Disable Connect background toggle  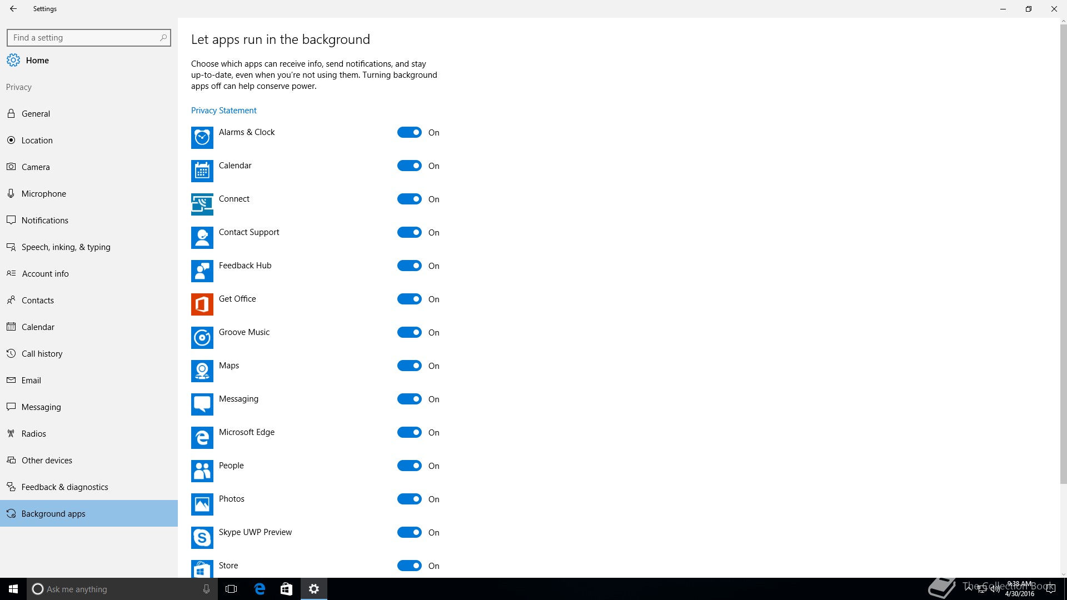point(410,199)
